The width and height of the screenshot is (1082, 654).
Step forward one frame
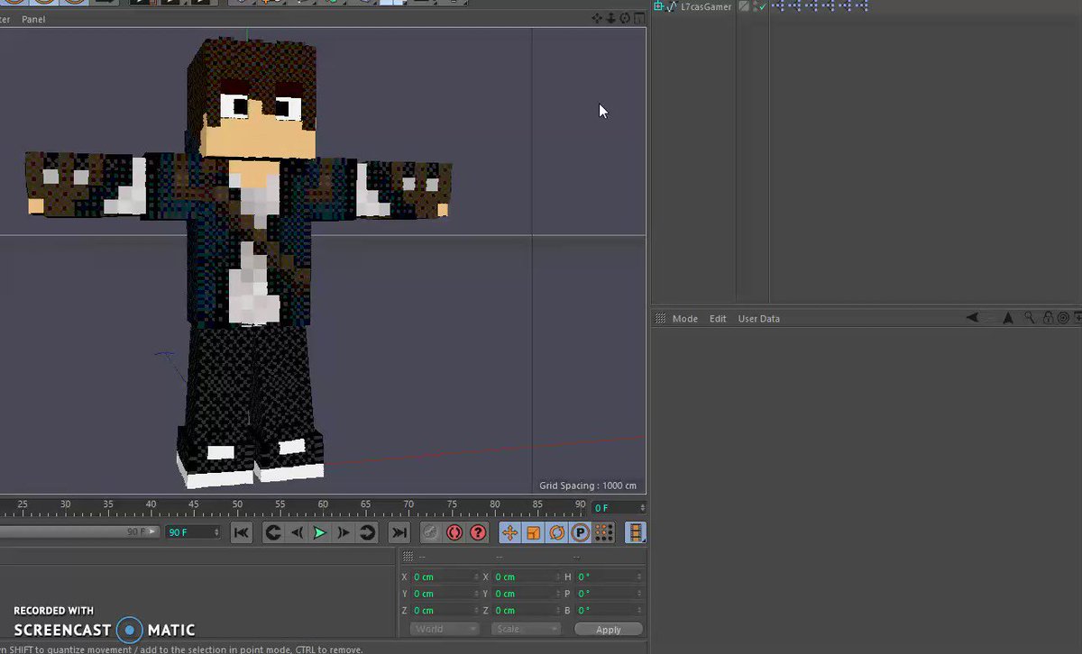point(343,532)
